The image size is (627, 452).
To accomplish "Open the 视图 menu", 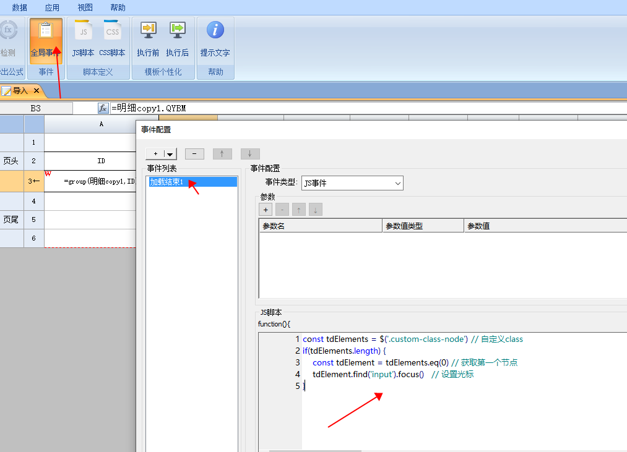I will click(85, 7).
